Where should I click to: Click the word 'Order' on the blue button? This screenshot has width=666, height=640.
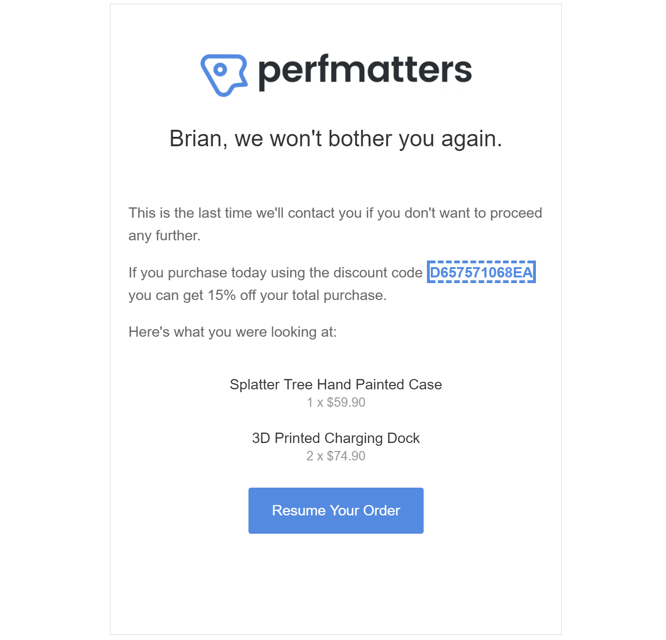(x=381, y=511)
